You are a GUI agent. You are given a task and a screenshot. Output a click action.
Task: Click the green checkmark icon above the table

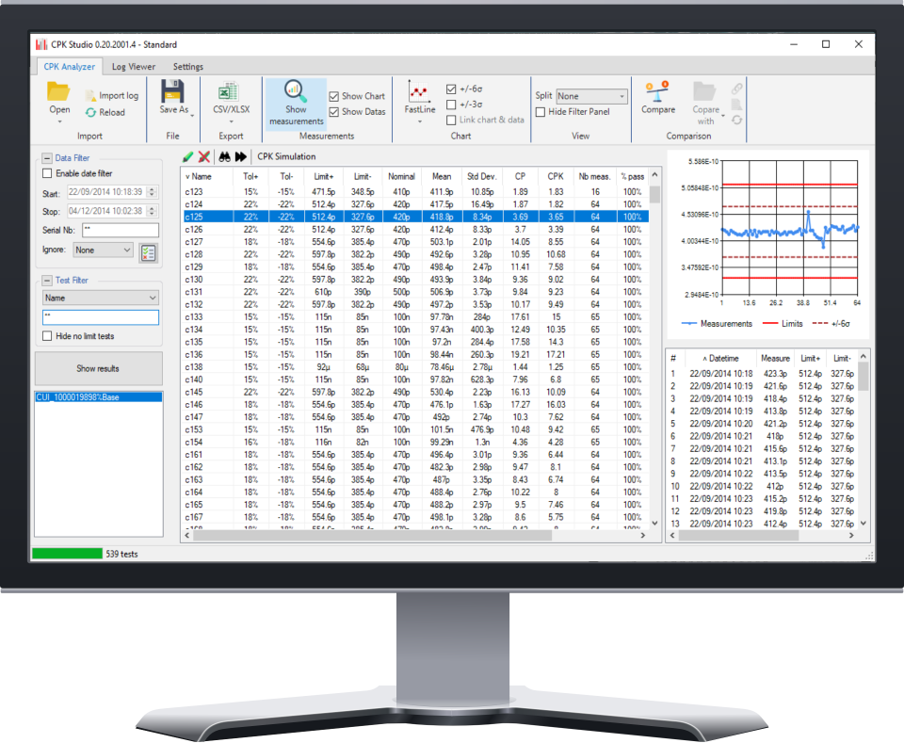(x=188, y=156)
